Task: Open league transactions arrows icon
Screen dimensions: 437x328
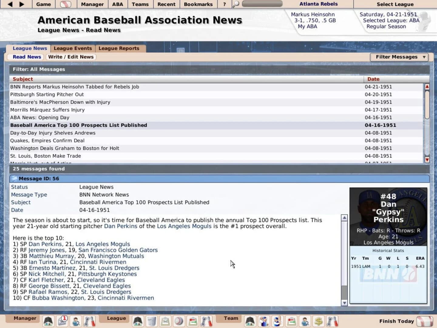Action: 193,321
